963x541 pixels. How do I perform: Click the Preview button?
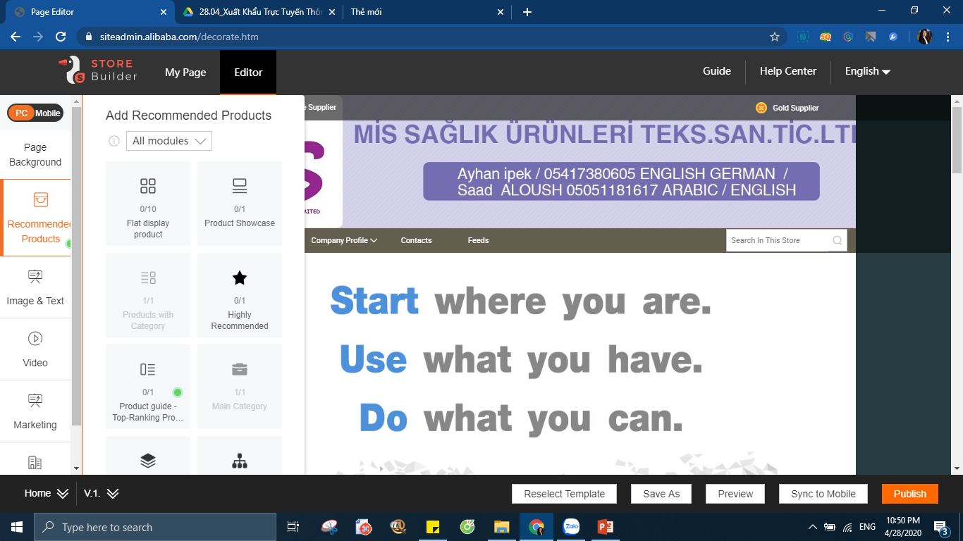click(735, 494)
